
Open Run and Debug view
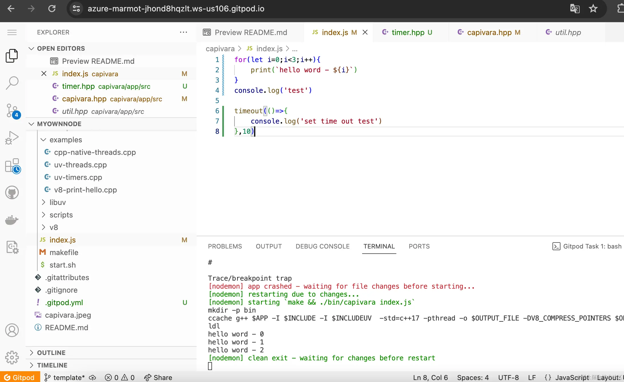(12, 138)
